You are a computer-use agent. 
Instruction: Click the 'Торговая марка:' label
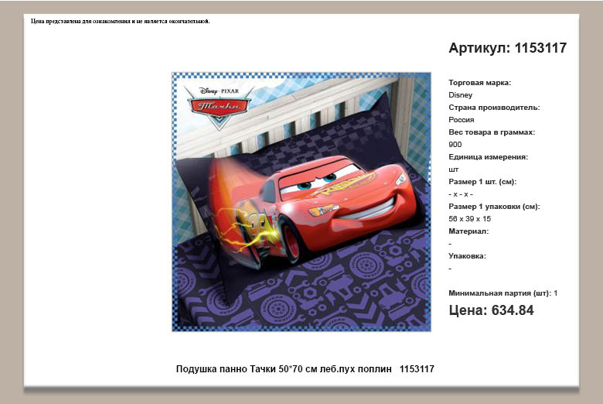479,82
